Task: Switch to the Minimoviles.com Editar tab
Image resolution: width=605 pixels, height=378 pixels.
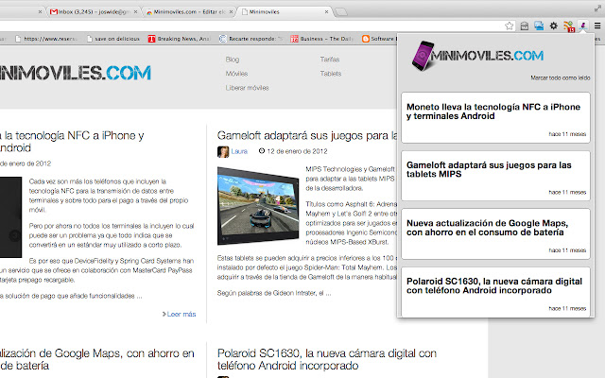Action: tap(189, 12)
